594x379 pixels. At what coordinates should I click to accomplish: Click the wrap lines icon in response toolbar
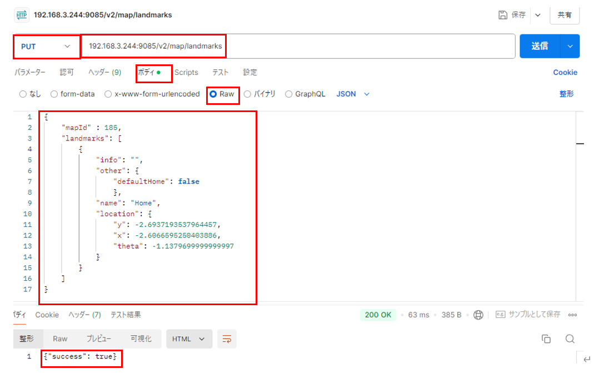(x=226, y=339)
